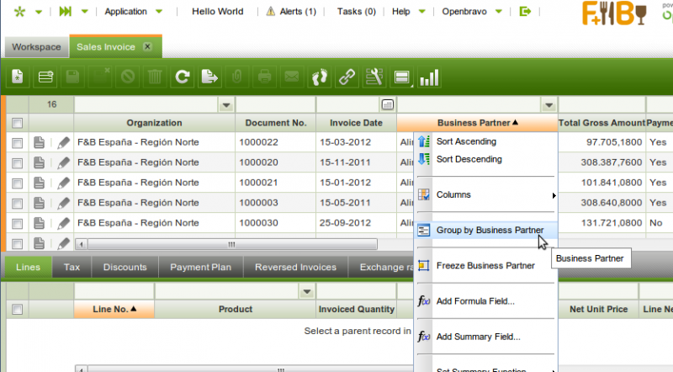Edit invoice 1000022 using pencil icon
The height and width of the screenshot is (372, 673).
[63, 143]
